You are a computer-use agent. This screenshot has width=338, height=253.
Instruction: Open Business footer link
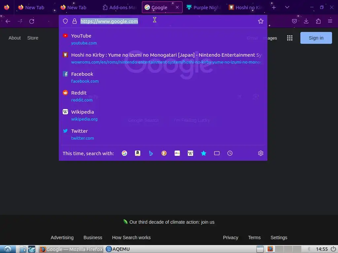tap(93, 238)
